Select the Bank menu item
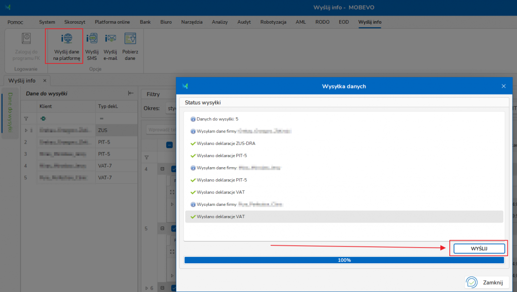This screenshot has width=517, height=292. coord(145,22)
